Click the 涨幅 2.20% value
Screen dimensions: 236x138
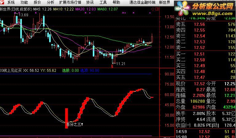(x=199, y=95)
